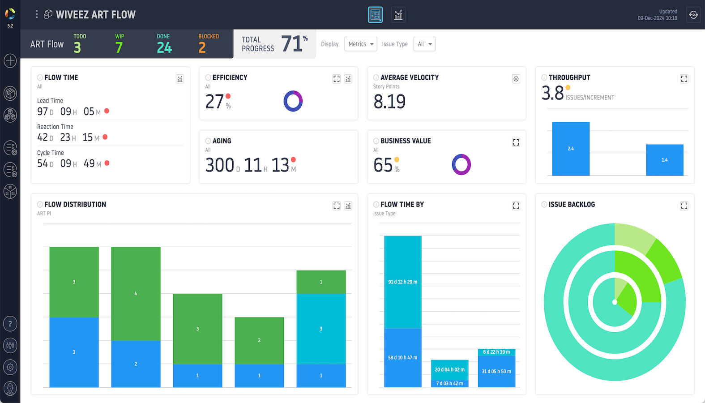Screen dimensions: 705x403
Task: Click info icon beside ISSUE BACKLOG title
Action: click(x=544, y=205)
